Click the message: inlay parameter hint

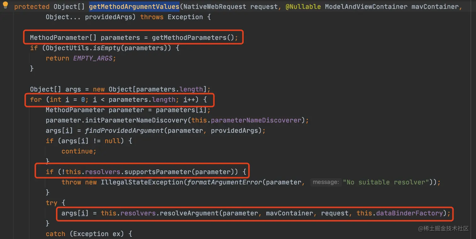pyautogui.click(x=326, y=182)
